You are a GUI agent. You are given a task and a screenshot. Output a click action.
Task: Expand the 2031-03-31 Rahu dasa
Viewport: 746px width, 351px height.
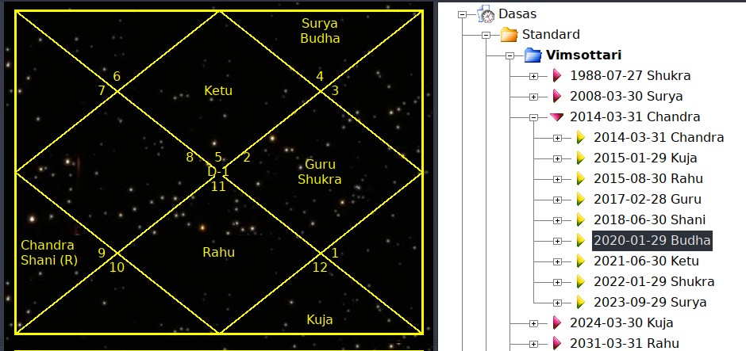pyautogui.click(x=533, y=343)
